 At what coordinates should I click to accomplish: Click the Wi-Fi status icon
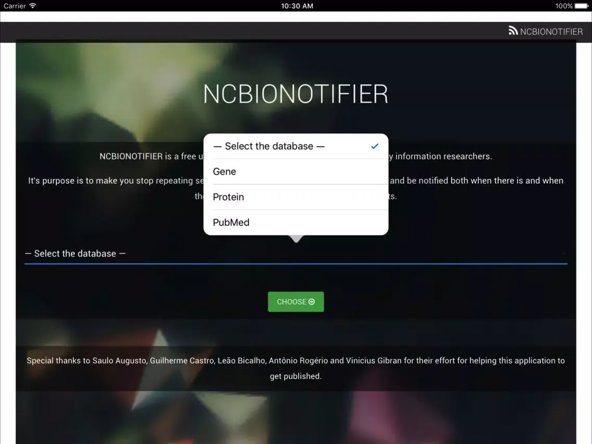[33, 6]
